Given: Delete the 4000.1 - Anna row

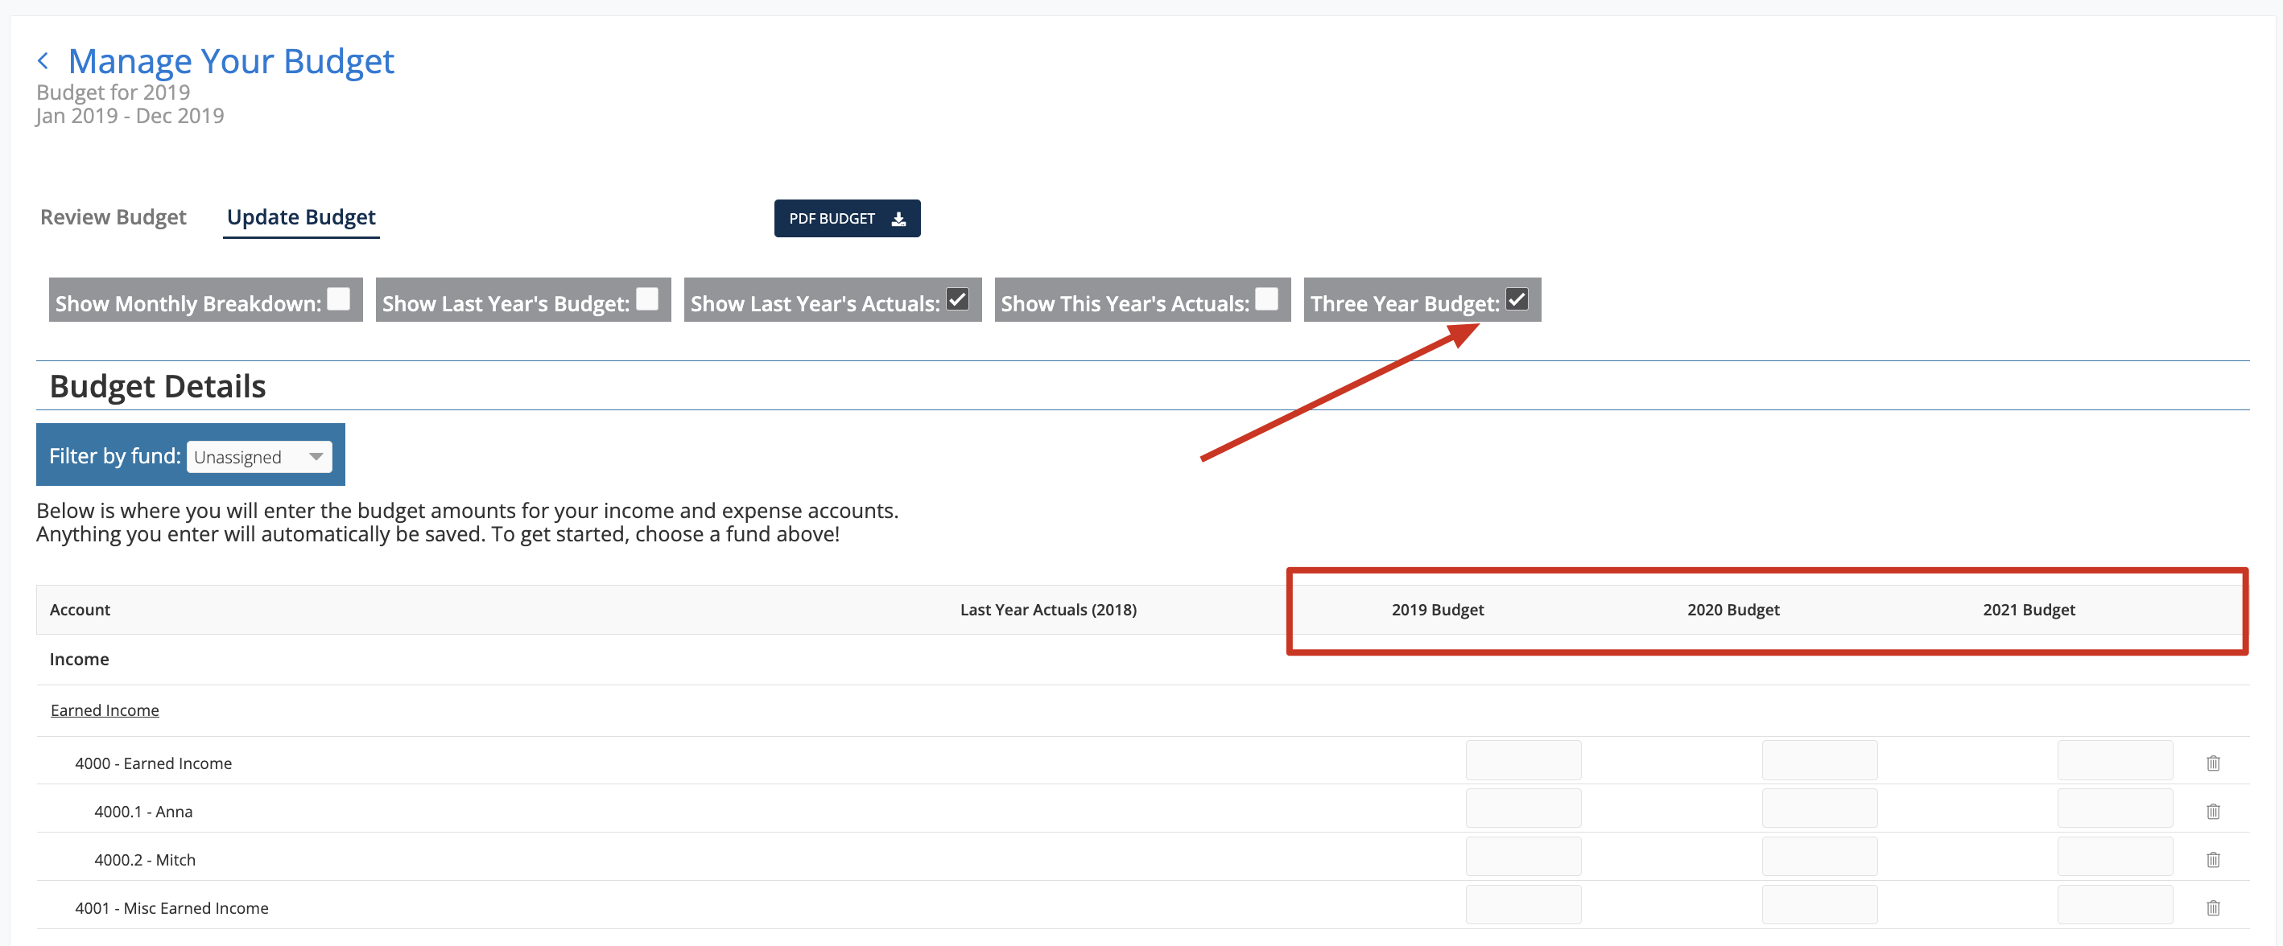Looking at the screenshot, I should 2212,811.
